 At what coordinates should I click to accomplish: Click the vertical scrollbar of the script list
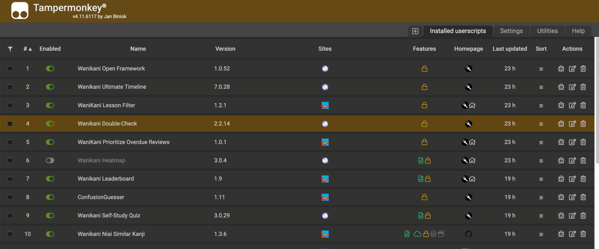(x=597, y=100)
